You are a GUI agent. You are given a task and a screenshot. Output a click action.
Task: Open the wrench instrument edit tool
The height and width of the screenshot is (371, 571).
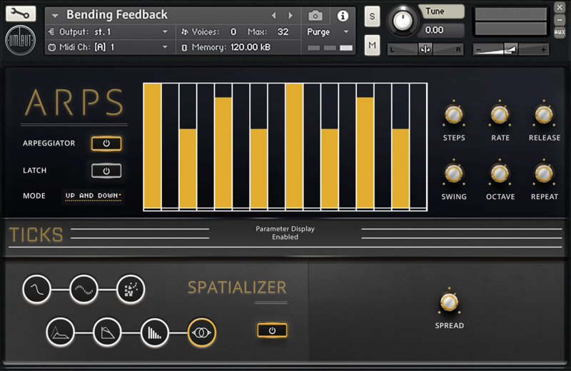coord(21,14)
